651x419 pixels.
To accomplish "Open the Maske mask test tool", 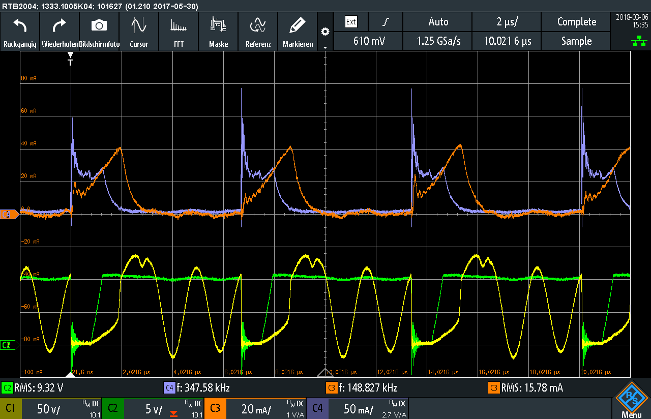I will (218, 32).
